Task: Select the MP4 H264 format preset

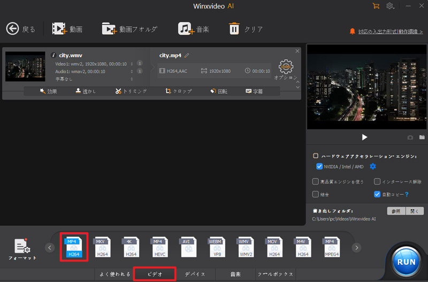Action: coord(74,247)
